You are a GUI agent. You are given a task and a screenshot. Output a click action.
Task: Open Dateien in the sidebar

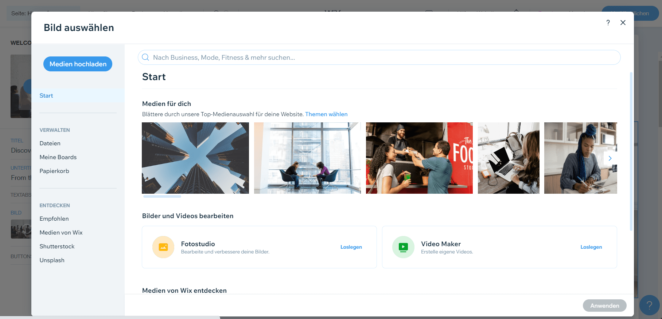(x=50, y=143)
